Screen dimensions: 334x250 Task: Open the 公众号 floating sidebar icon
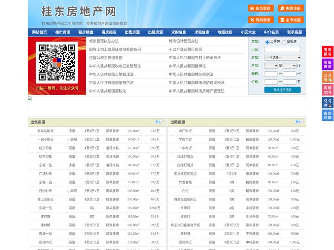pyautogui.click(x=328, y=77)
